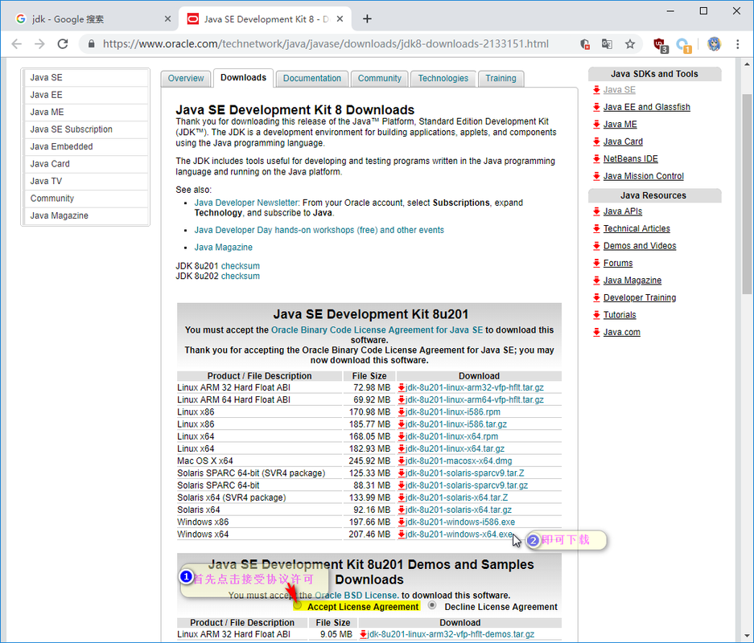
Task: Go to the Technologies tab
Action: tap(443, 78)
